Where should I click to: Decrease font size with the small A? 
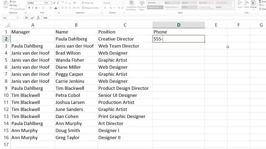pos(58,3)
